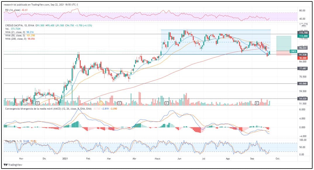Click the 115.700 price label
Viewport: 314px width, 170px height.
pyautogui.click(x=303, y=33)
